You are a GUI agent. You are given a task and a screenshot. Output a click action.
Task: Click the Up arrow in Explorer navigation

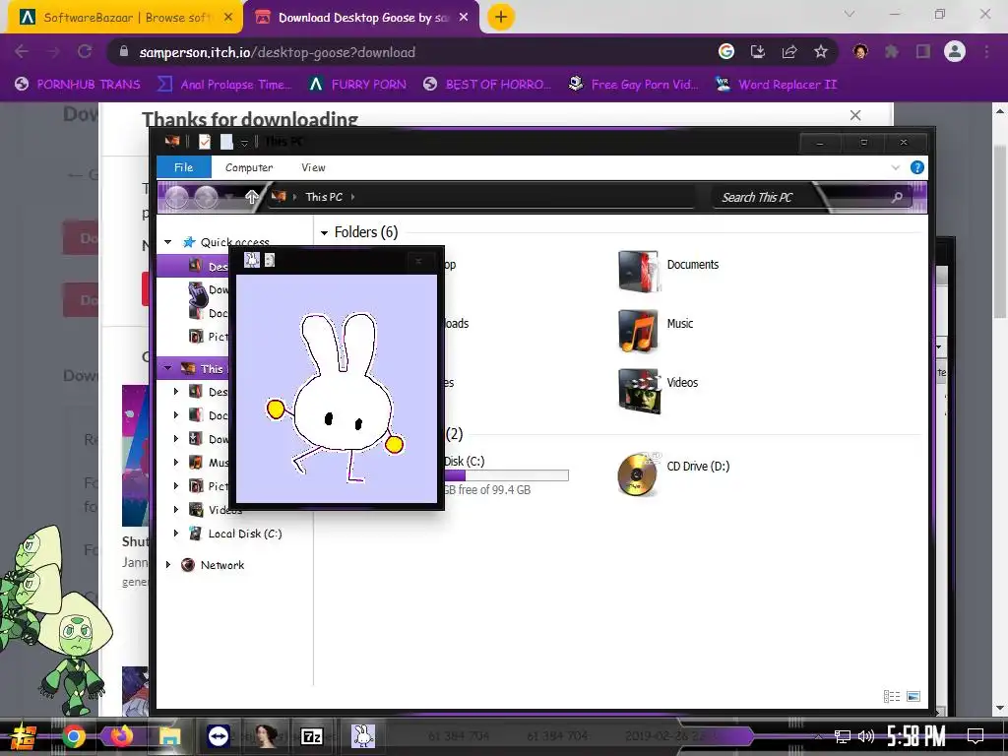click(x=251, y=197)
